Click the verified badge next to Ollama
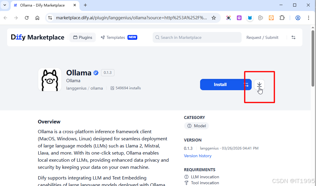 [96, 73]
